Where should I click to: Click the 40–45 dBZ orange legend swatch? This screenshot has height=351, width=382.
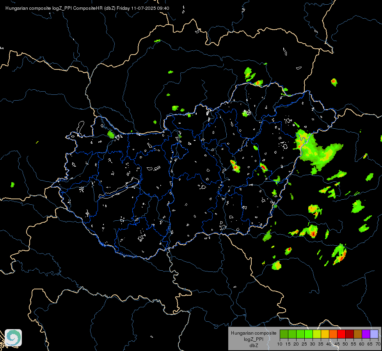[x=333, y=334]
